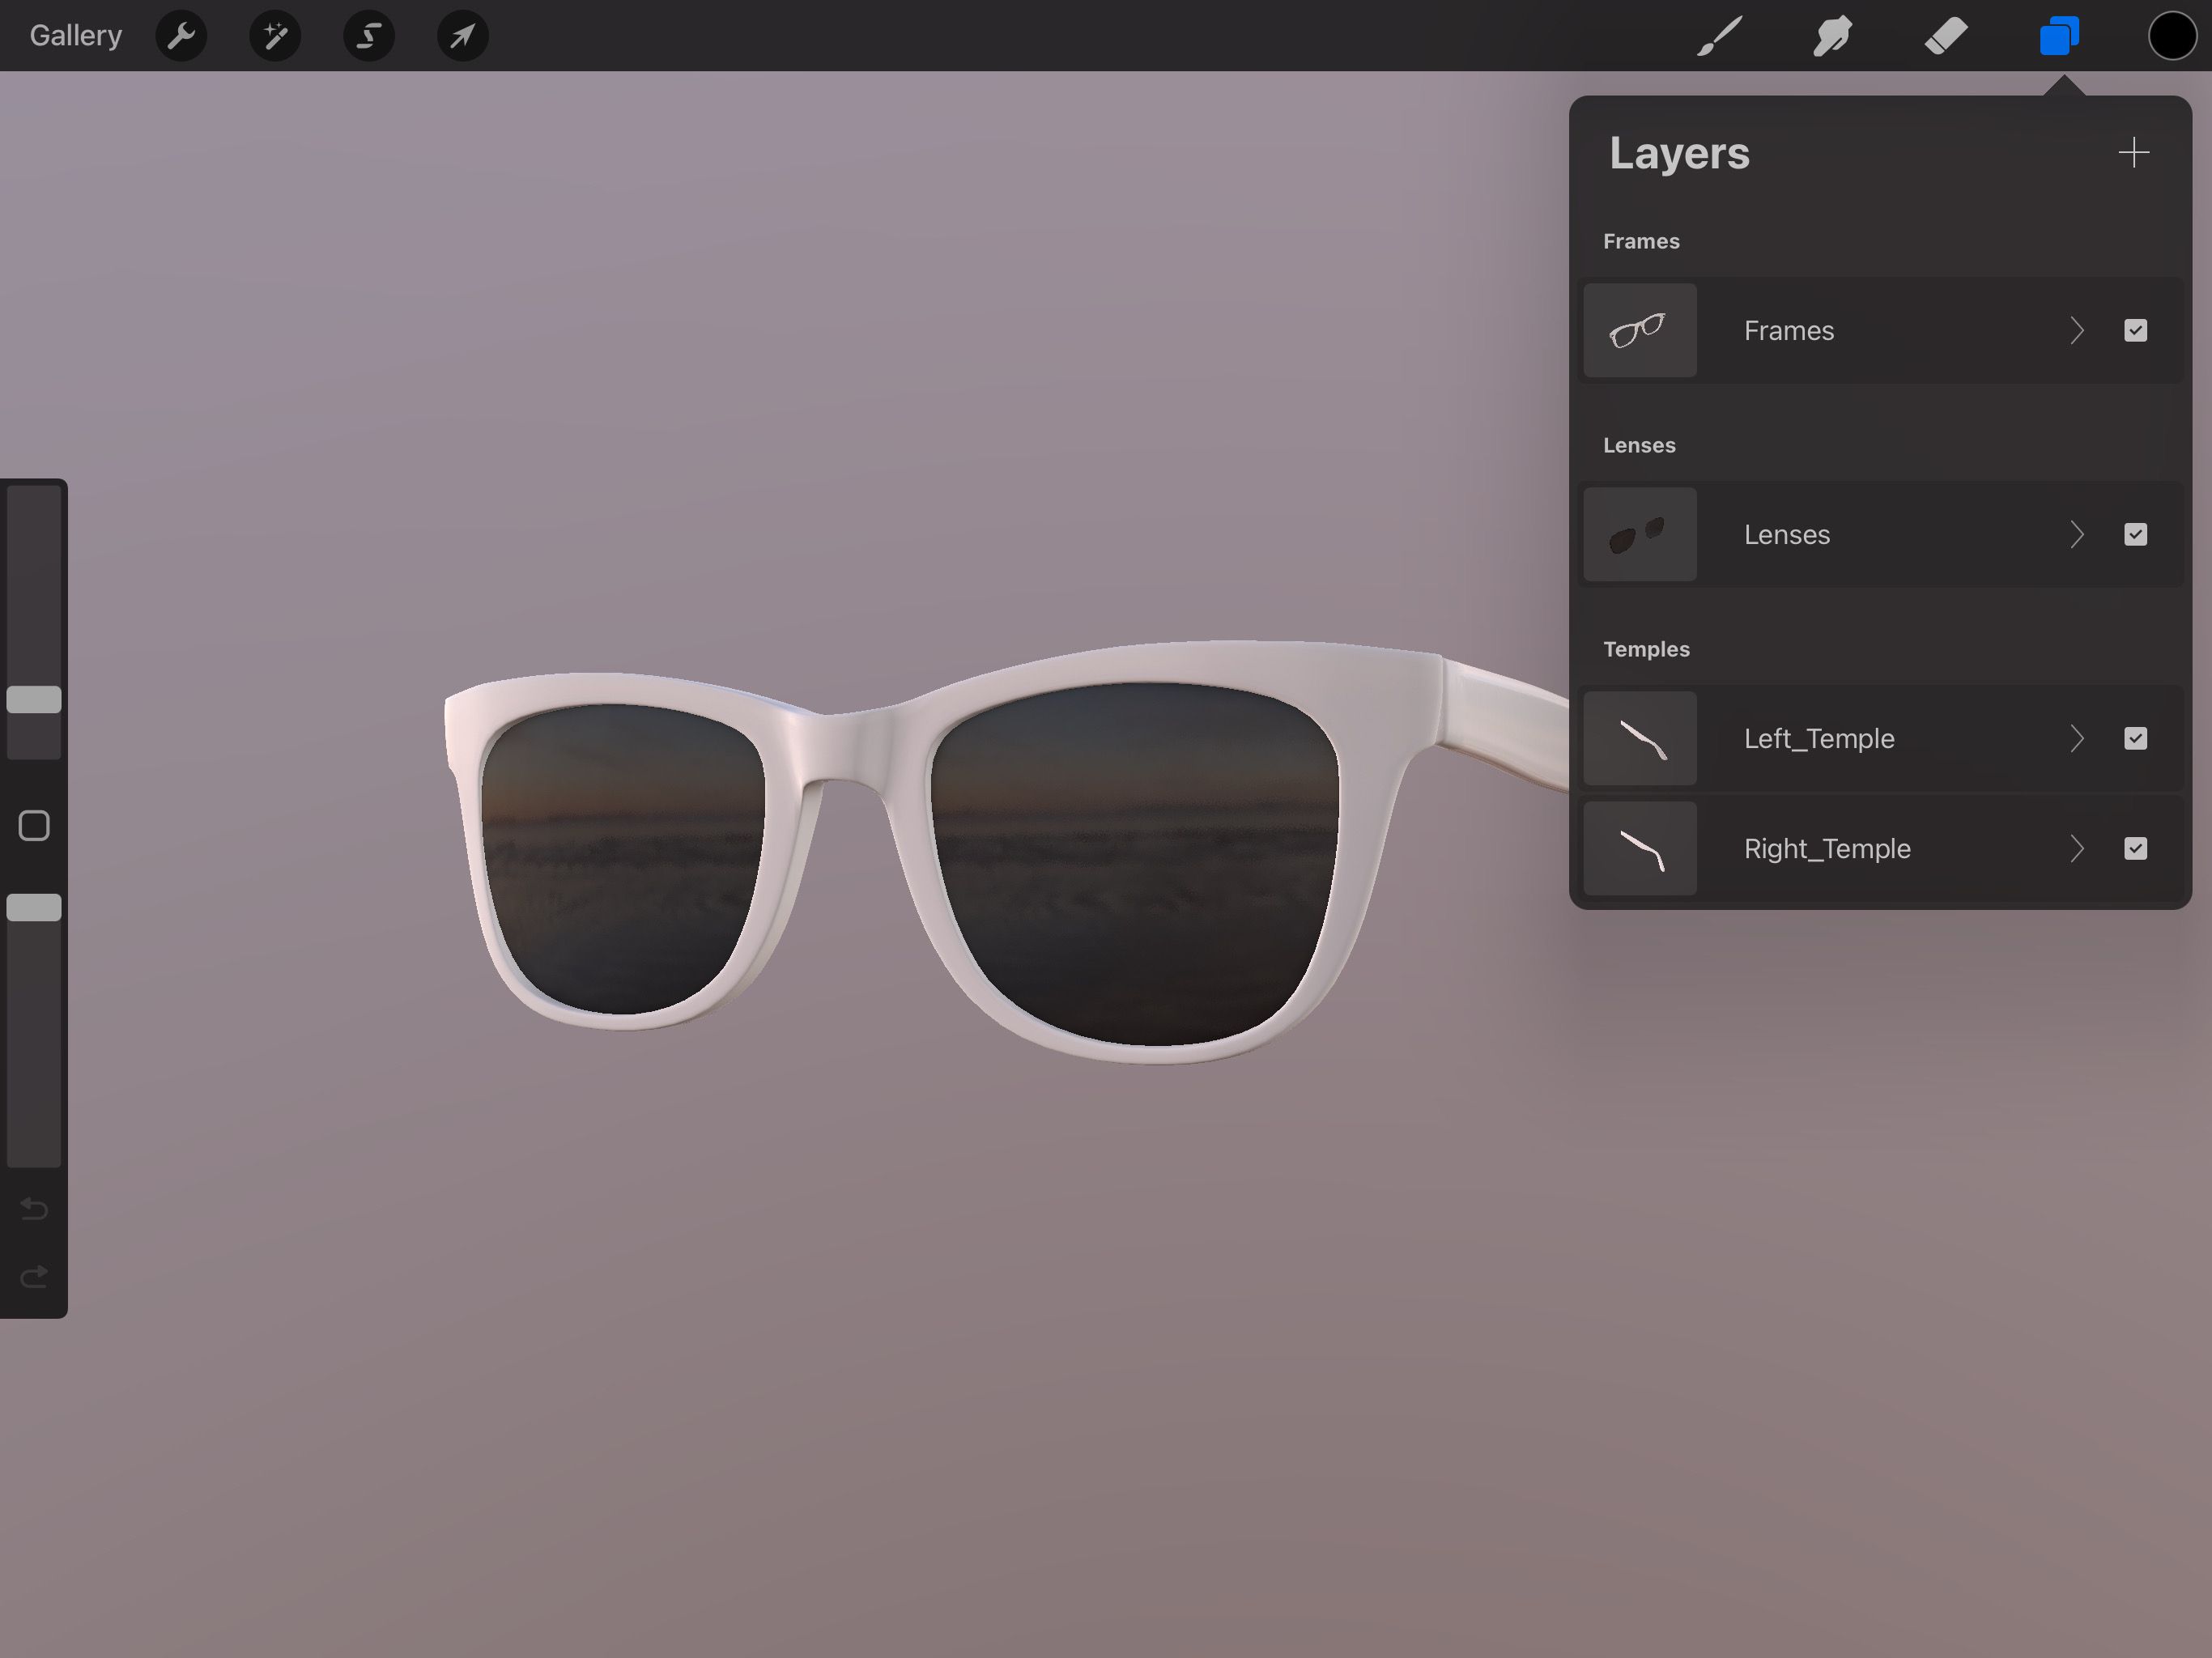Add a new layer
Screen dimensions: 2212x1658
click(2133, 151)
